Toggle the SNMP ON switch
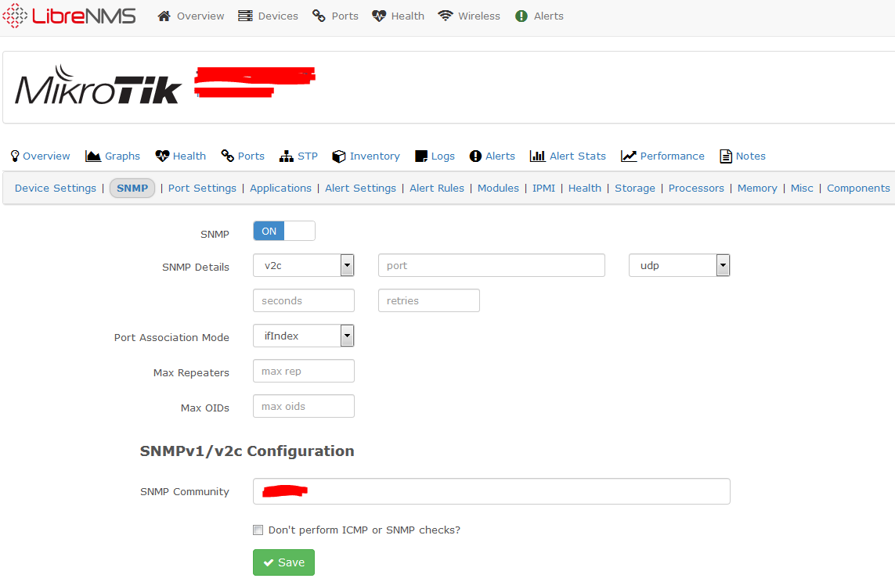Screen dimensions: 895x582 283,231
